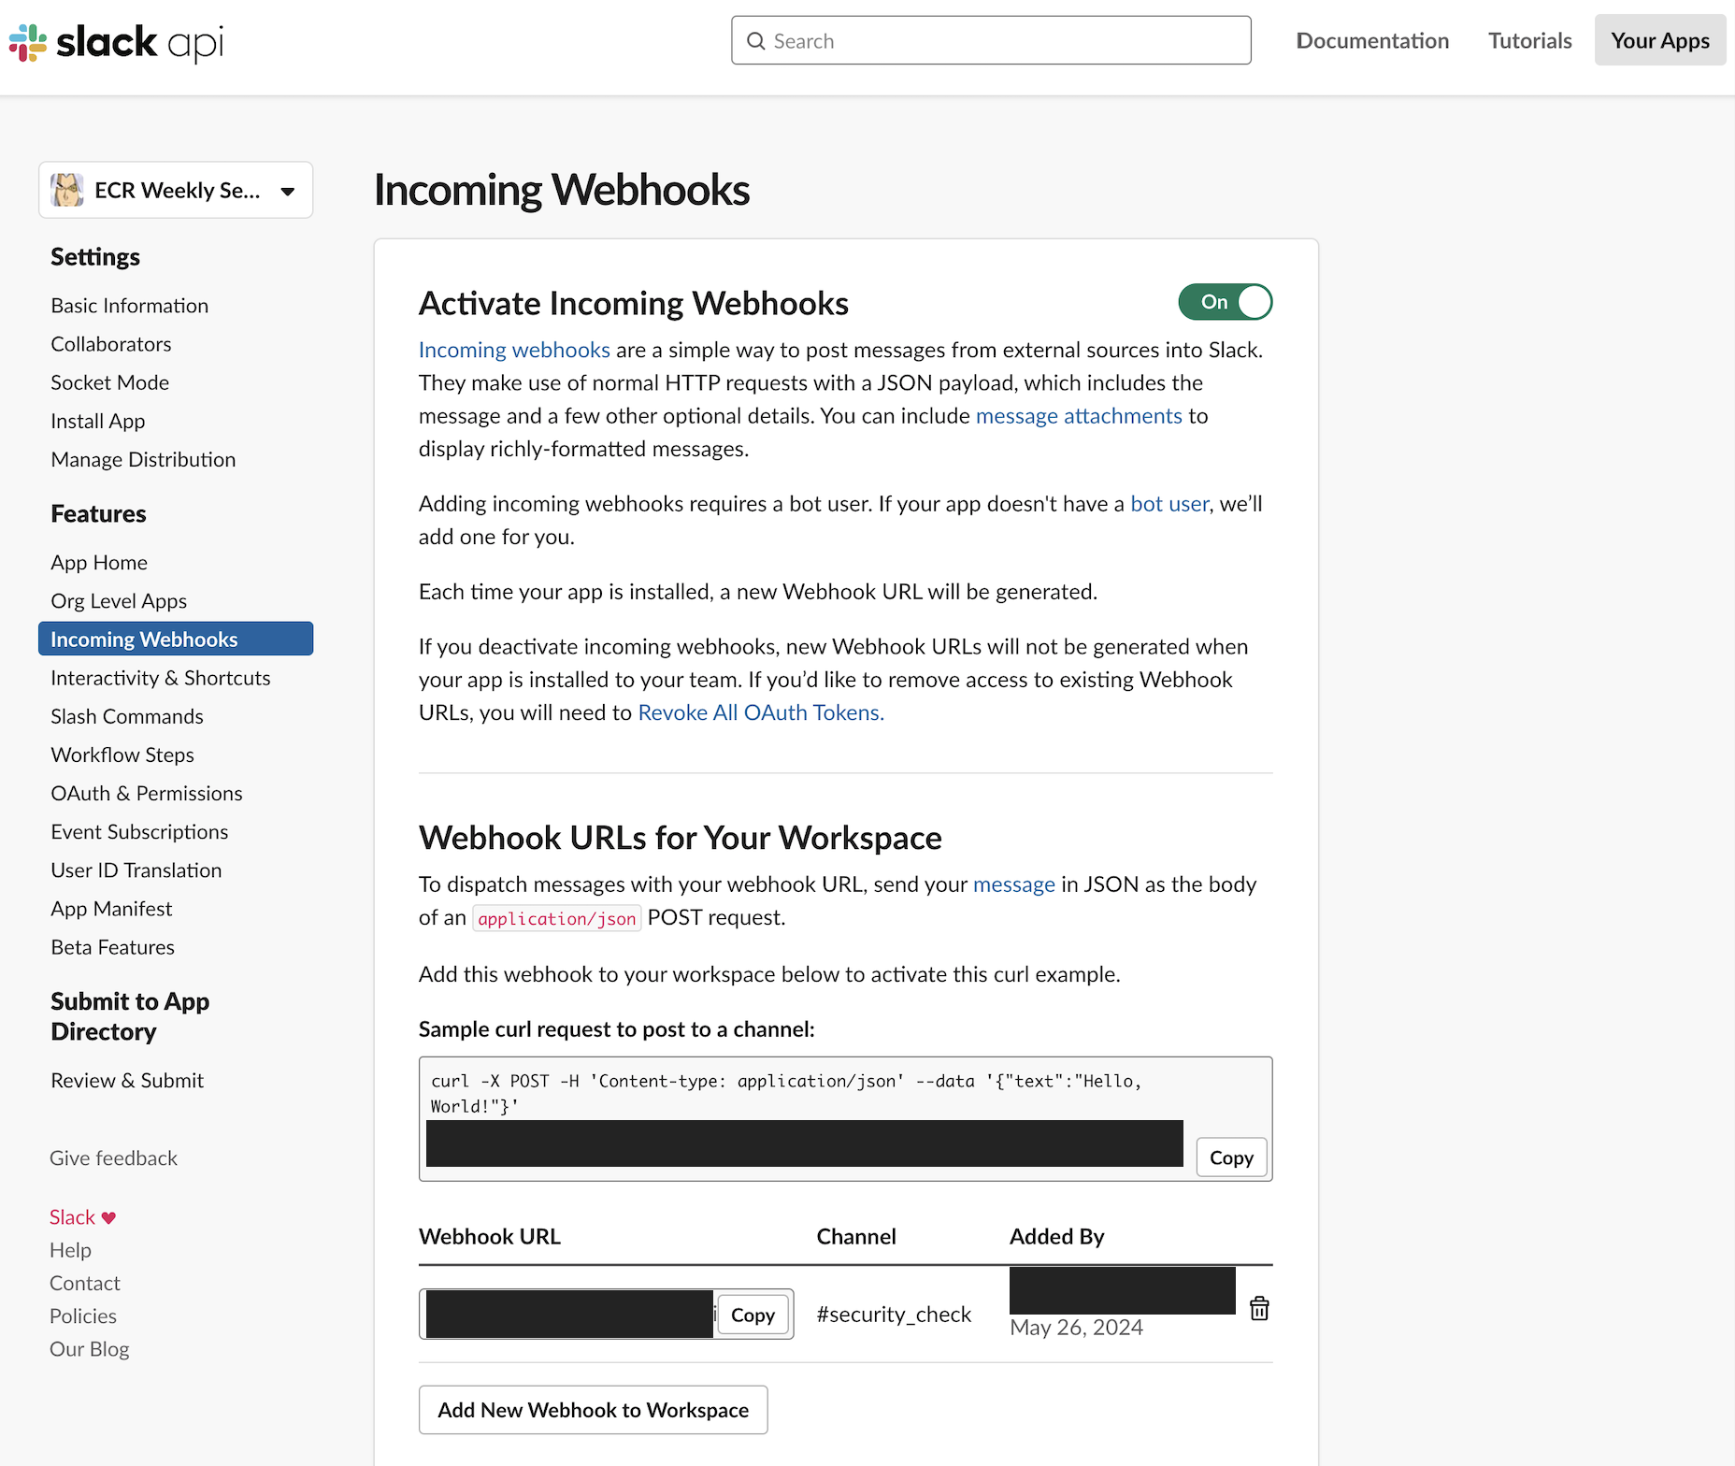Open the App Manifest page
The height and width of the screenshot is (1466, 1735).
pos(111,909)
